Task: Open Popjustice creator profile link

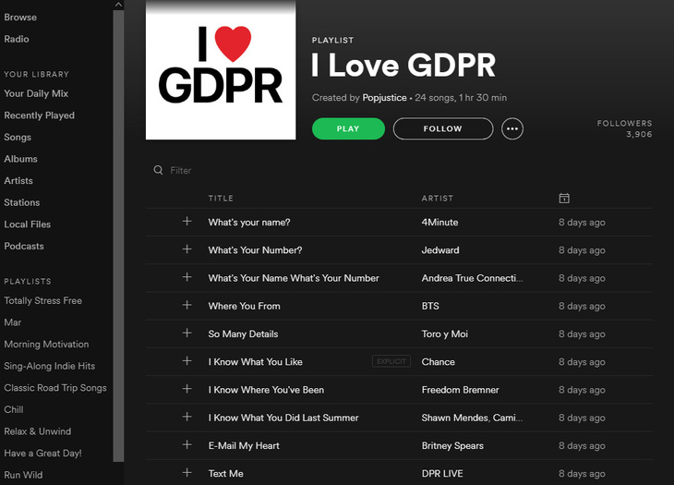Action: pyautogui.click(x=384, y=98)
